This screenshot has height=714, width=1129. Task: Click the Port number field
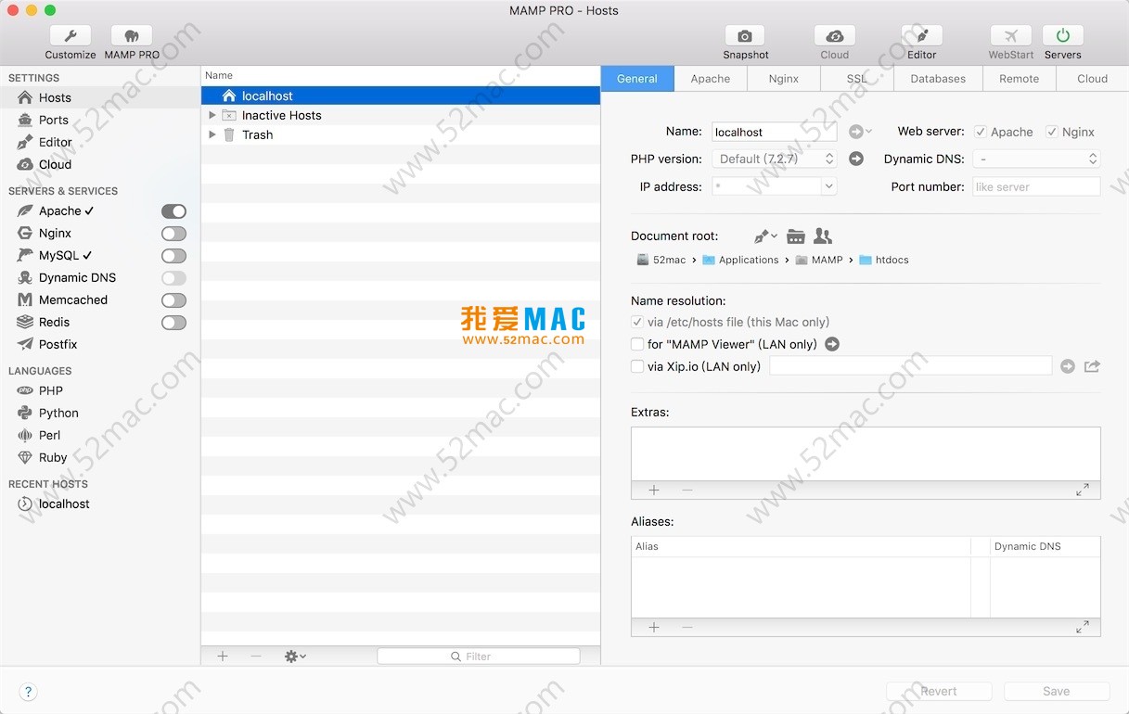tap(1036, 186)
